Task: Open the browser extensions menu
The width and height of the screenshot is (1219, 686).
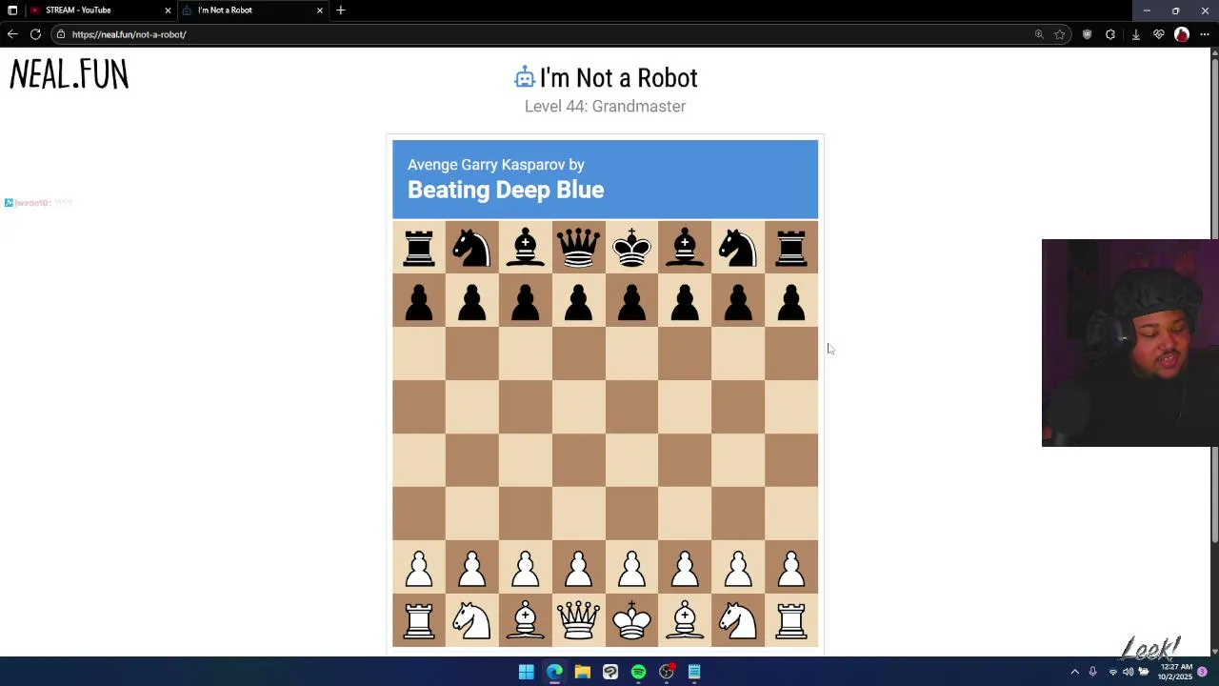Action: (1110, 34)
